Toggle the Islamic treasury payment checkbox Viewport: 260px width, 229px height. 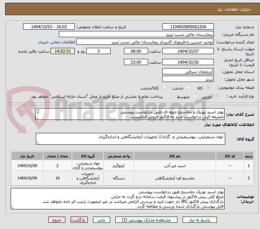[167, 96]
